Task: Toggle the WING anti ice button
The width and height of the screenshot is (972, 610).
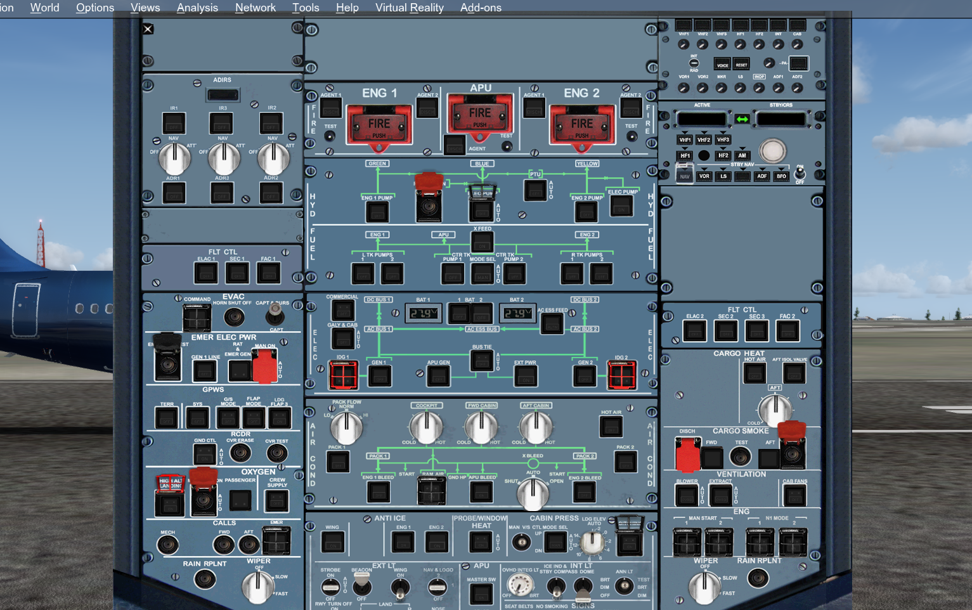Action: (333, 542)
